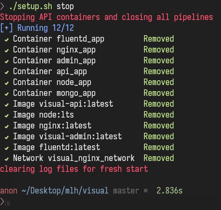Click the checkmark beside admin_app container
The width and height of the screenshot is (221, 210).
[7, 61]
